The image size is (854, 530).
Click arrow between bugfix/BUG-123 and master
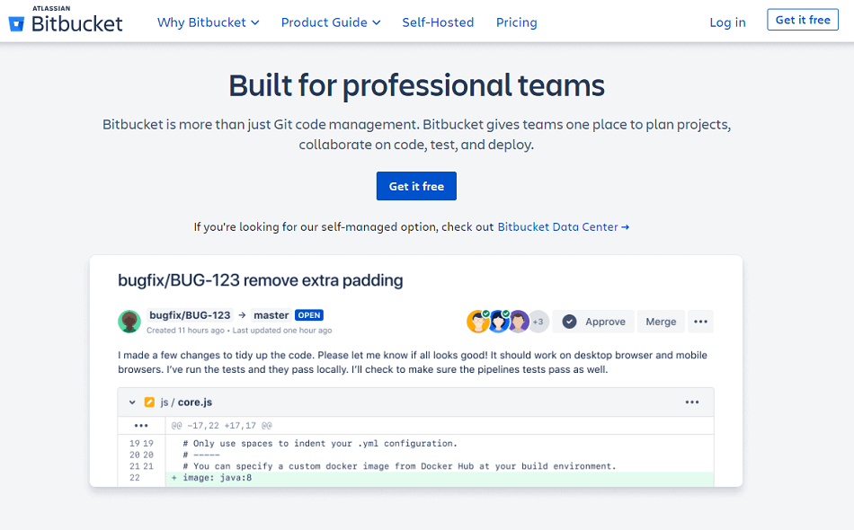coord(242,315)
